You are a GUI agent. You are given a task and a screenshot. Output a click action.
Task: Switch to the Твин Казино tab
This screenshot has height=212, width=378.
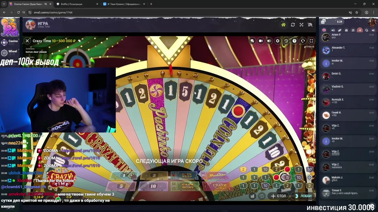tap(124, 4)
